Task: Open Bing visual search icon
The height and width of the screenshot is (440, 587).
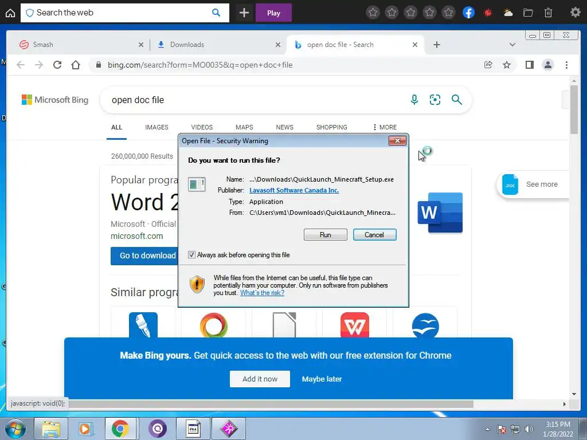Action: pyautogui.click(x=435, y=100)
